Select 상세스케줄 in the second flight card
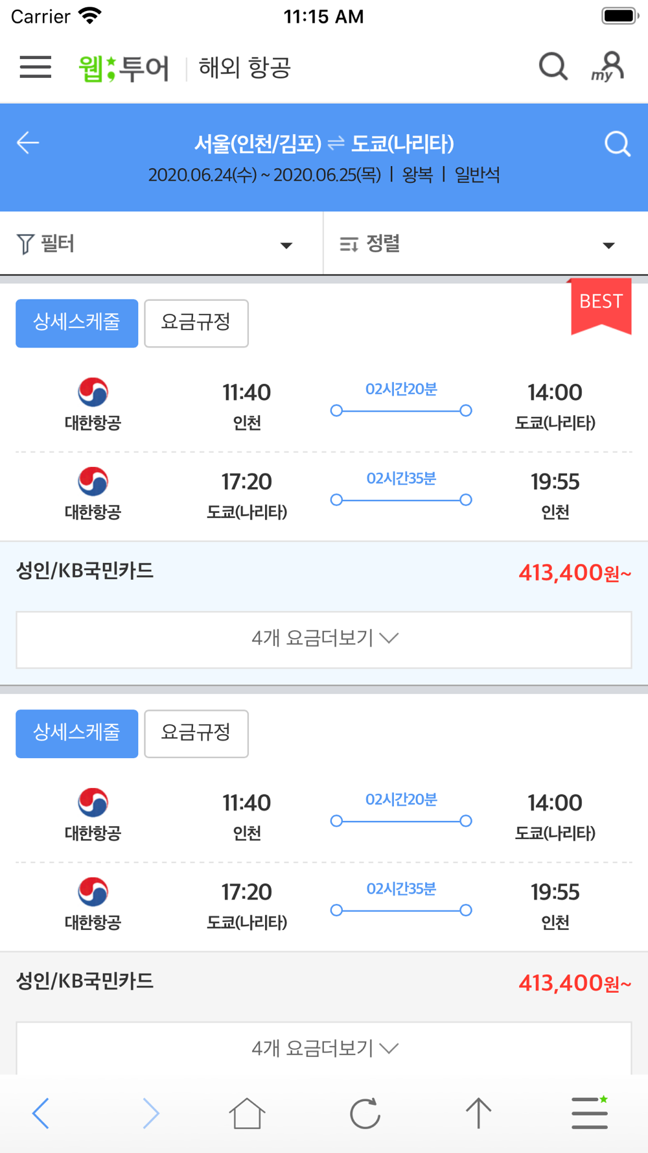The image size is (648, 1153). pos(77,733)
